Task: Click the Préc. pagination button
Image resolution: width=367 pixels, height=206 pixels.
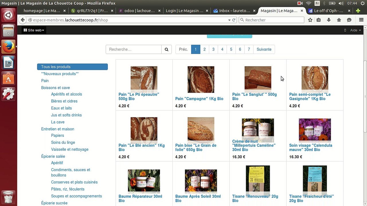Action: click(183, 49)
